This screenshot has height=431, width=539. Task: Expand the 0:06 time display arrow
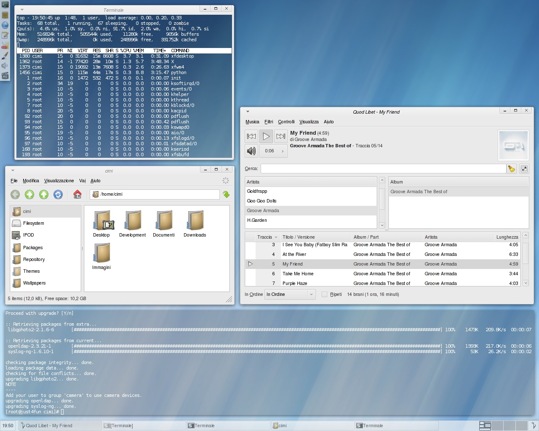[283, 151]
